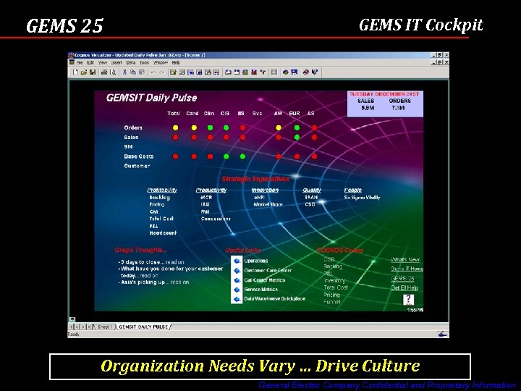Click the bar chart toolbar icon
The image size is (521, 391).
coord(254,72)
